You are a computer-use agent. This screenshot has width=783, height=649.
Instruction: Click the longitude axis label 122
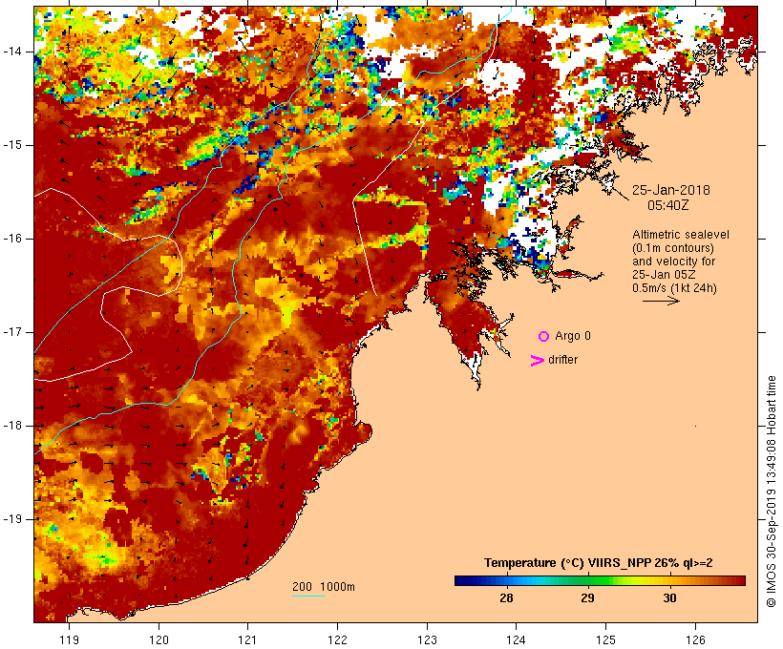pyautogui.click(x=337, y=639)
